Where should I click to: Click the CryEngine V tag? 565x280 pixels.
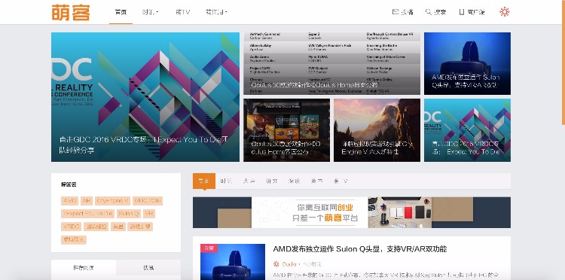coord(113,201)
